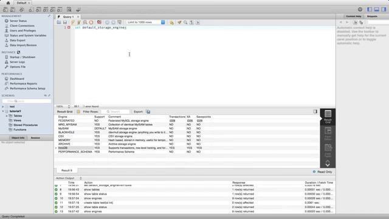Execute the query with lightning icon
Viewport: 389px width, 219px height.
[x=73, y=23]
